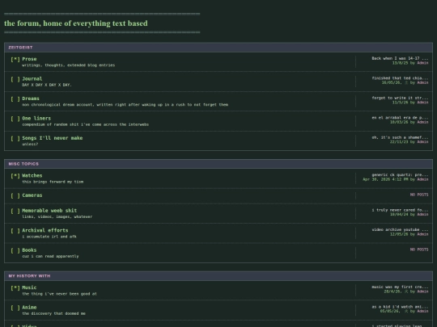Click the [ ] marker beside Memorable weeb shit
The width and height of the screenshot is (437, 327).
(15, 211)
